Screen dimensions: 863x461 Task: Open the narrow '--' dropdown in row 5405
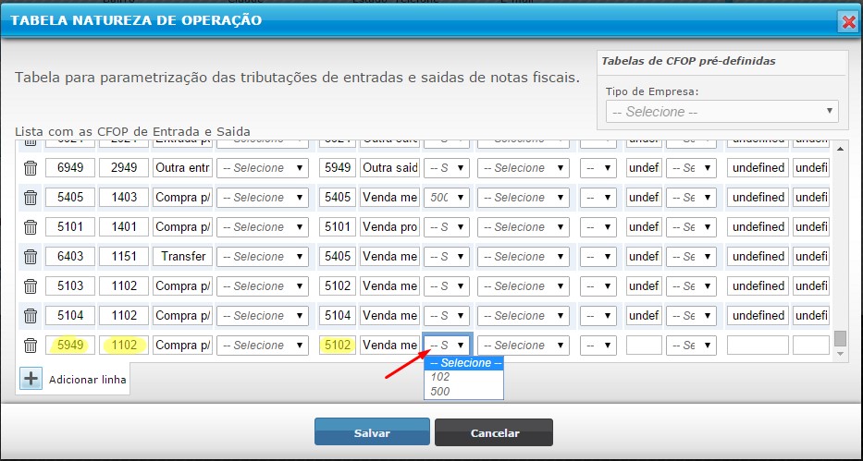click(598, 198)
